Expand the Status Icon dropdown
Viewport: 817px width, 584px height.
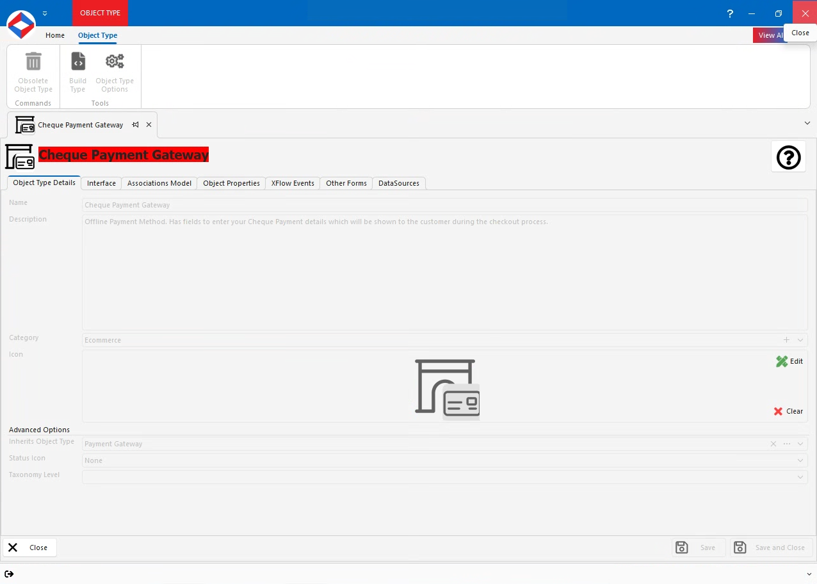tap(800, 460)
